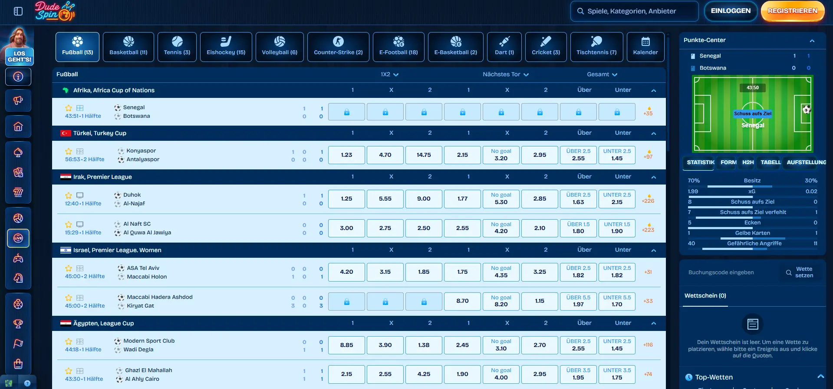833x389 pixels.
Task: Go to home icon in sidebar
Action: (x=18, y=126)
